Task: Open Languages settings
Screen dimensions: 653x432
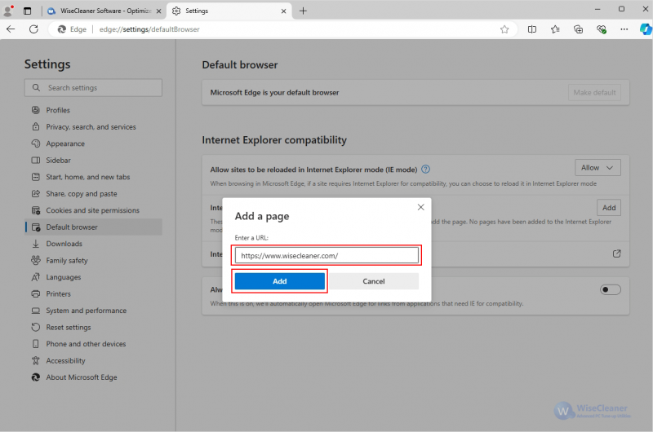Action: (x=93, y=277)
